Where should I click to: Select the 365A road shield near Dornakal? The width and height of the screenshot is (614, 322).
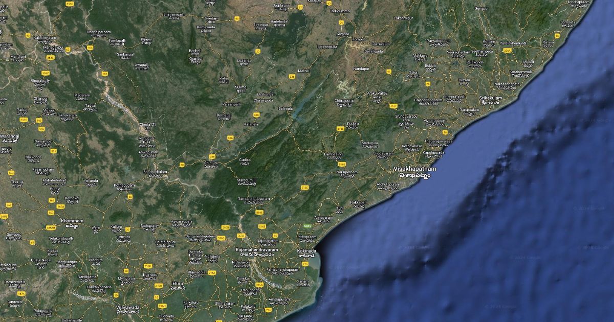coord(60,206)
